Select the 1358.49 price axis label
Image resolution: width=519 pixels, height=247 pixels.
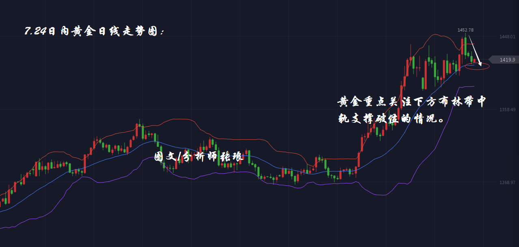point(507,110)
